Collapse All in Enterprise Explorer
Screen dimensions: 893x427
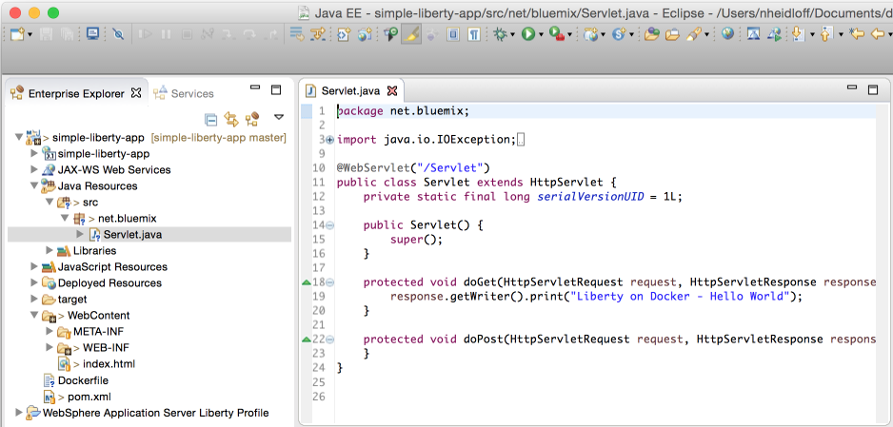click(x=210, y=120)
